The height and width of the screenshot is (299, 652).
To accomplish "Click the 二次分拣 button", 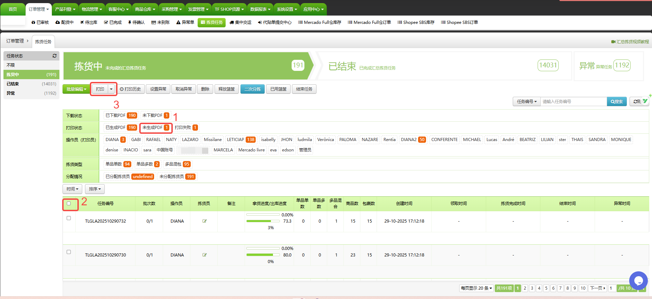I will click(253, 89).
